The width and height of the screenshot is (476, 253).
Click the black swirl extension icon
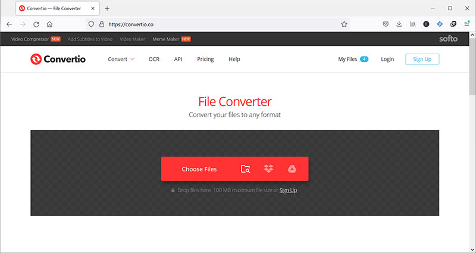[x=453, y=24]
